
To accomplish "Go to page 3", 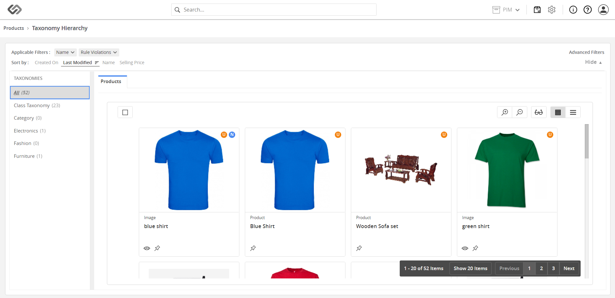I will [x=553, y=268].
